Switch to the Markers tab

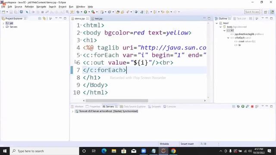[x=77, y=106]
